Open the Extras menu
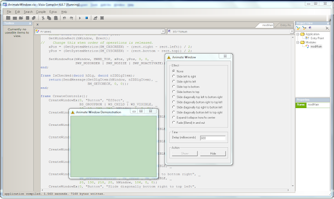Image resolution: width=334 pixels, height=199 pixels. [x=53, y=11]
